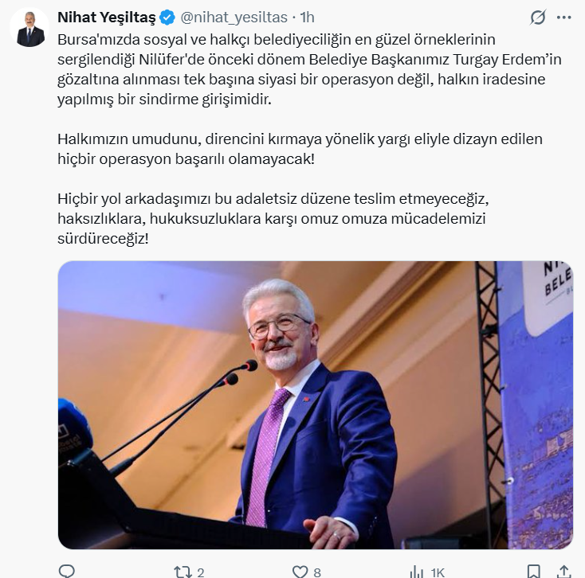Visit the @nihat_yesiltas handle link

tap(234, 18)
